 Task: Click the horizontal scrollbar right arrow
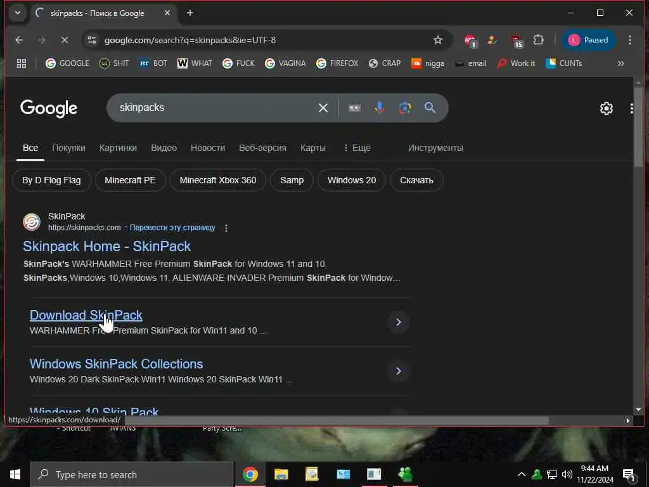[x=628, y=421]
